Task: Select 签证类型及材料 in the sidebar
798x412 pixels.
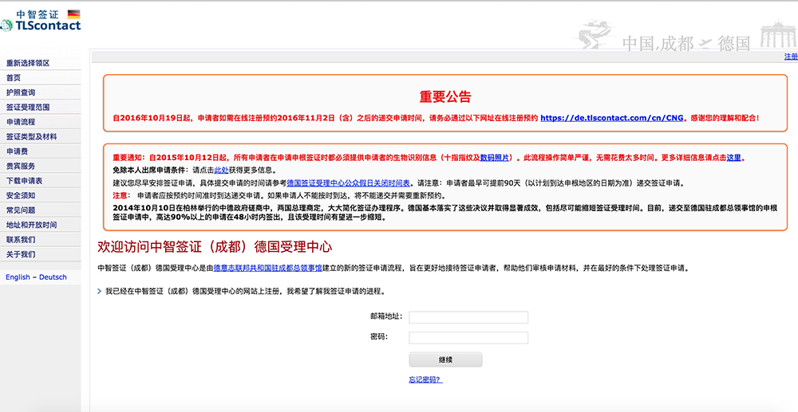Action: point(32,136)
